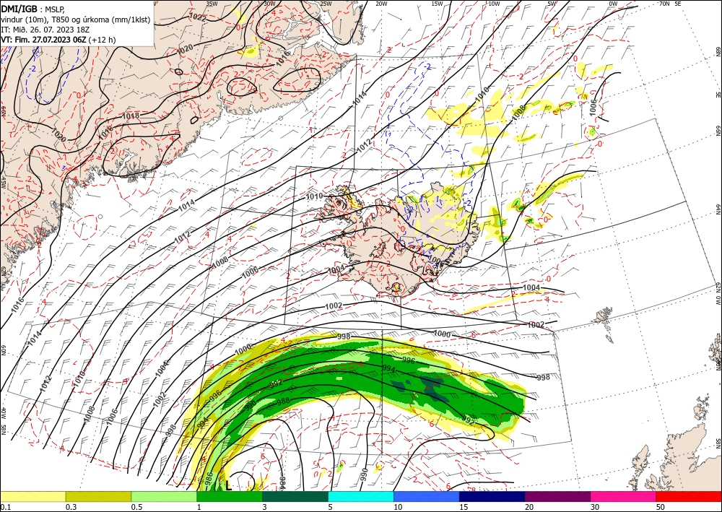The width and height of the screenshot is (722, 512).
Task: Click the '25W' longitude label
Action: (x=326, y=4)
